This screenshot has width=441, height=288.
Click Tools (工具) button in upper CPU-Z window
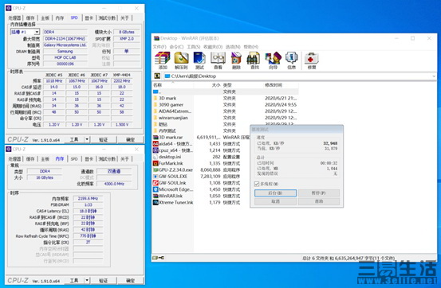tap(74, 139)
